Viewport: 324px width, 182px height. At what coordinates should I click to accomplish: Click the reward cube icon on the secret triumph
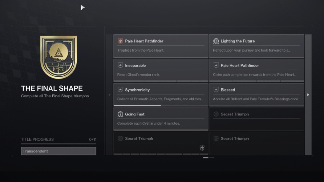[202, 148]
